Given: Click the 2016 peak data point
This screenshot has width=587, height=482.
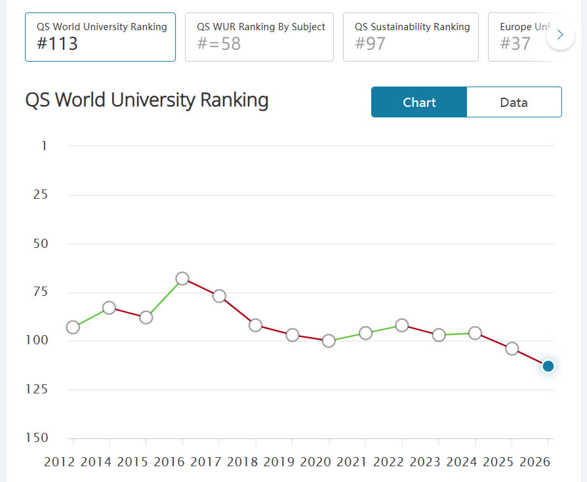Looking at the screenshot, I should (x=182, y=279).
